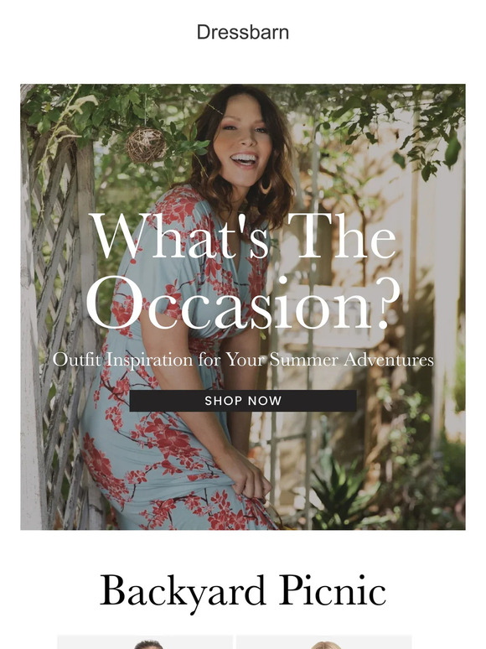
Task: Click the word "Occasion?" in the banner
Action: [x=243, y=303]
